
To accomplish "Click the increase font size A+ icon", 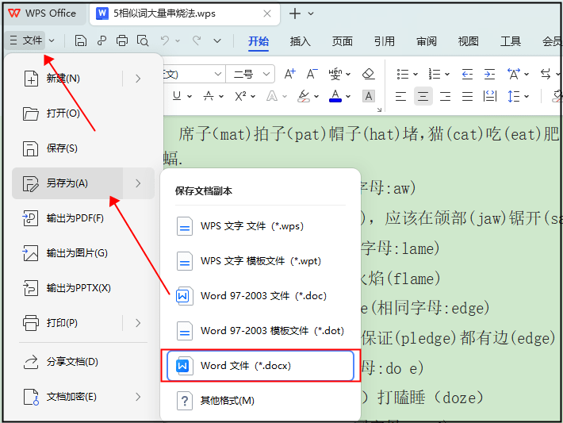I will click(289, 74).
